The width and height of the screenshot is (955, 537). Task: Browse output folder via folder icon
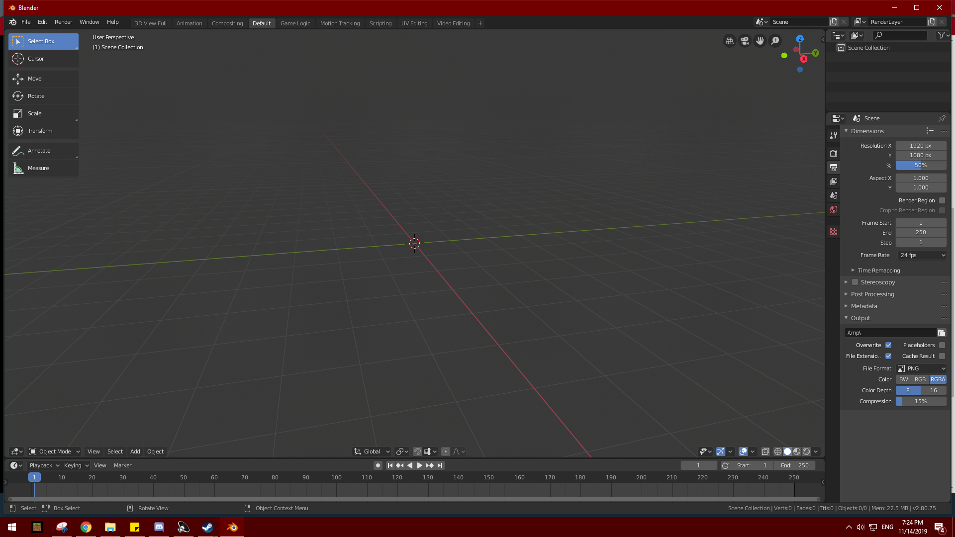(942, 333)
